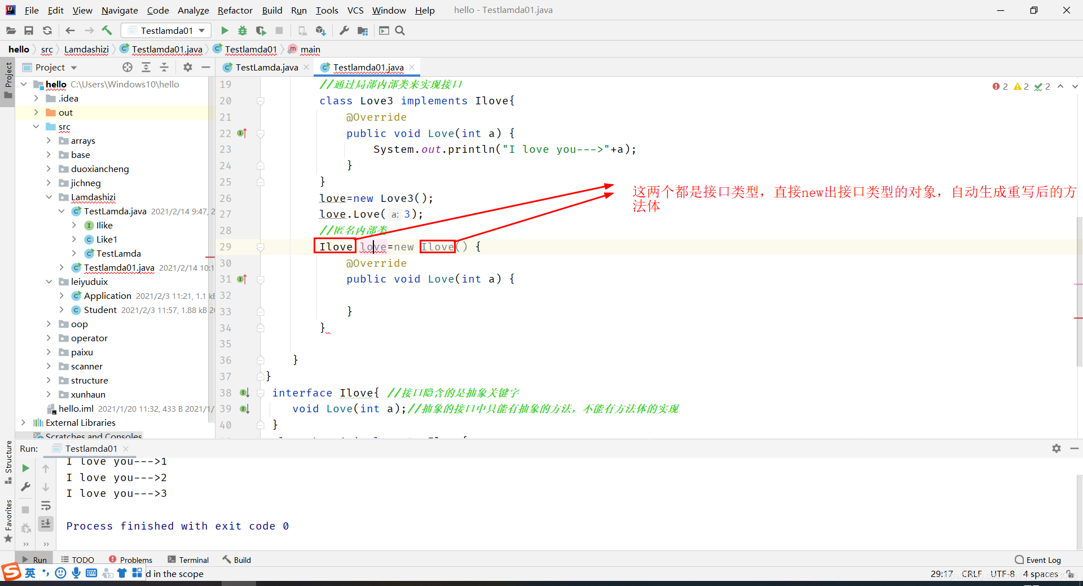This screenshot has width=1083, height=586.
Task: Click the override gutter marker on line 22
Action: 242,133
